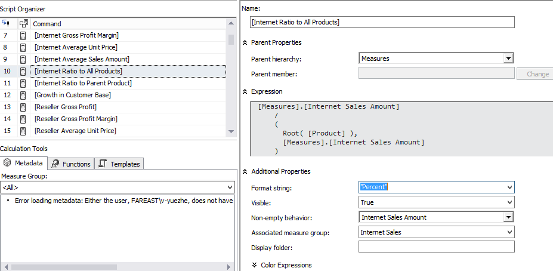The image size is (553, 271).
Task: Click row number 15 in Script Organizer
Action: click(x=7, y=131)
